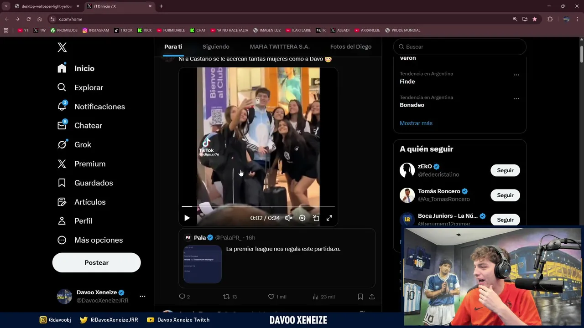Open KICK bookmark
The width and height of the screenshot is (584, 328).
[x=145, y=31]
